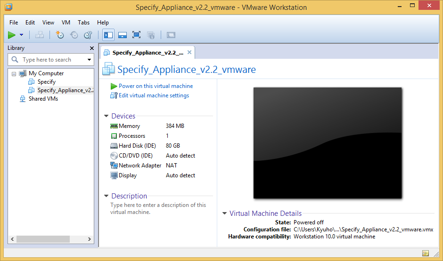Click the Network Adapter icon

[114, 166]
